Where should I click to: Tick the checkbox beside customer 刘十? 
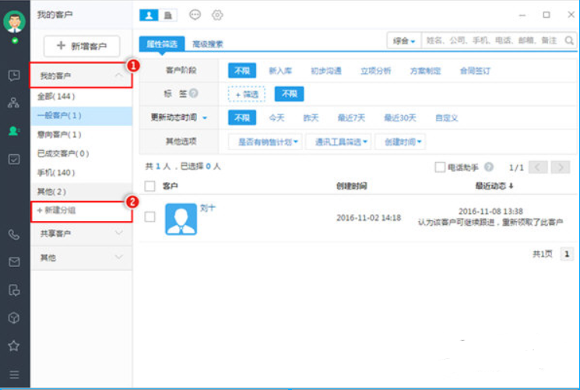(x=150, y=217)
